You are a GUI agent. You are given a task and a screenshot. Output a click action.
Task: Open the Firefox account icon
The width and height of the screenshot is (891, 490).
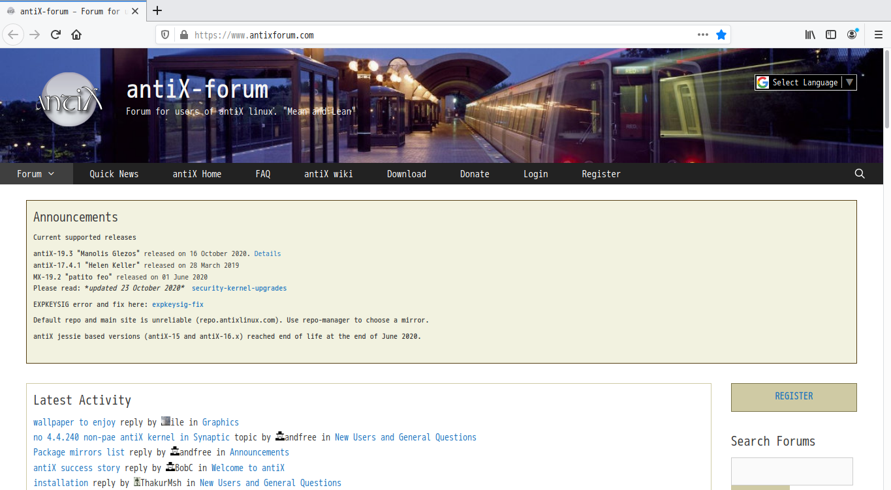[852, 35]
